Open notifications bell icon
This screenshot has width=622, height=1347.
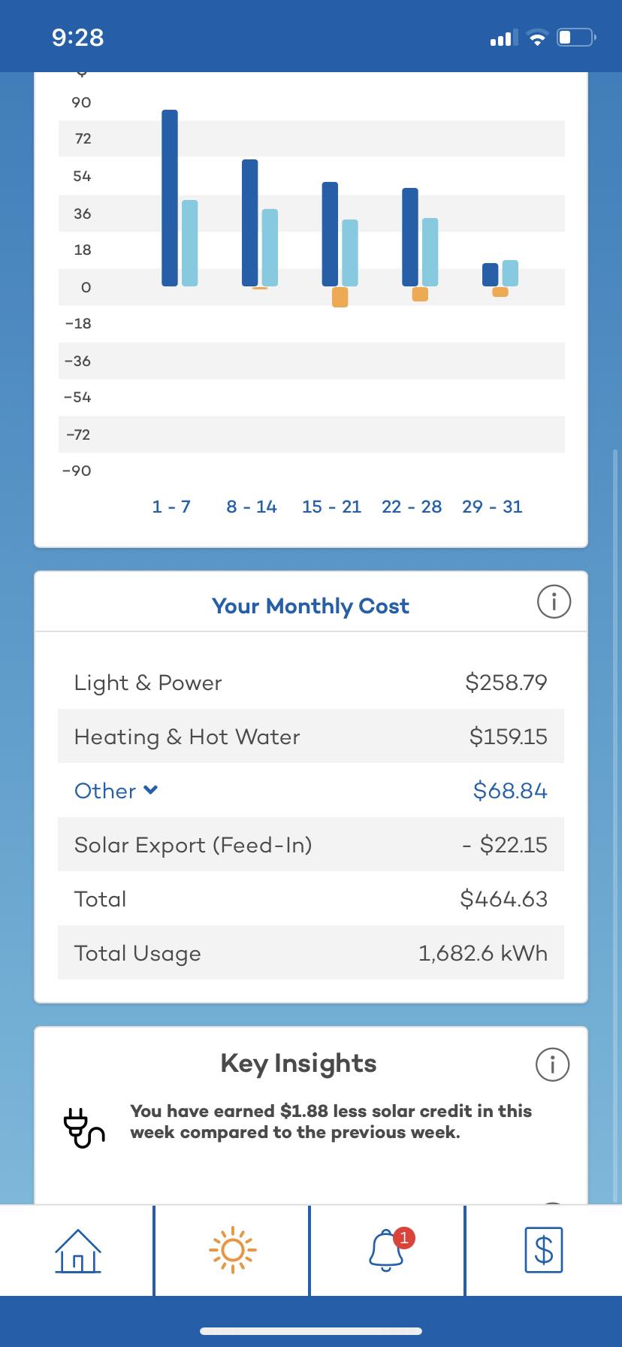(388, 1251)
